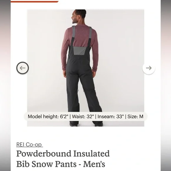171x171 pixels.
Task: Click the Waist: 32" caption text
Action: point(83,116)
